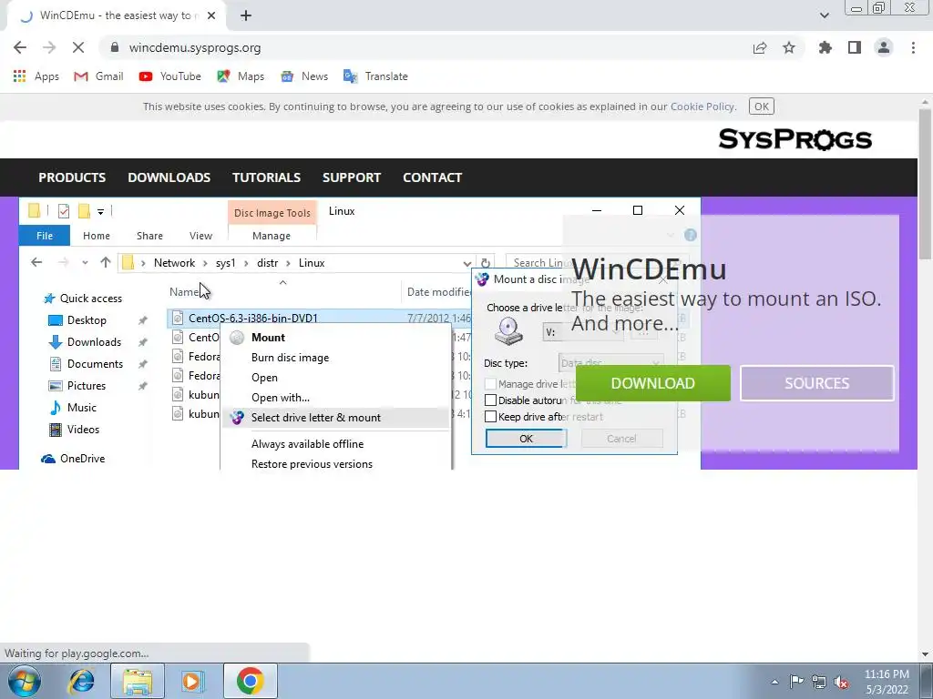
Task: Open the YouTube bookmark
Action: (169, 76)
